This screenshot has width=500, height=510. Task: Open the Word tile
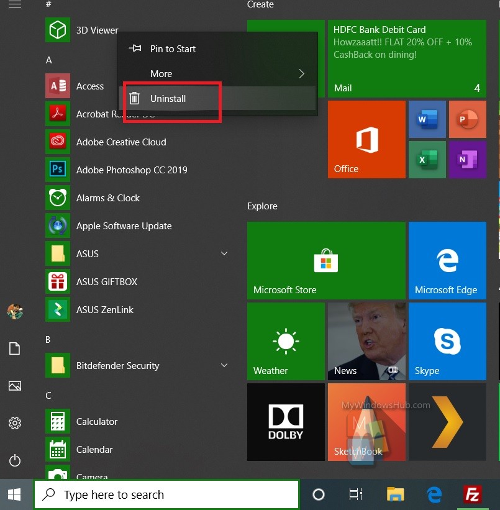tap(427, 119)
